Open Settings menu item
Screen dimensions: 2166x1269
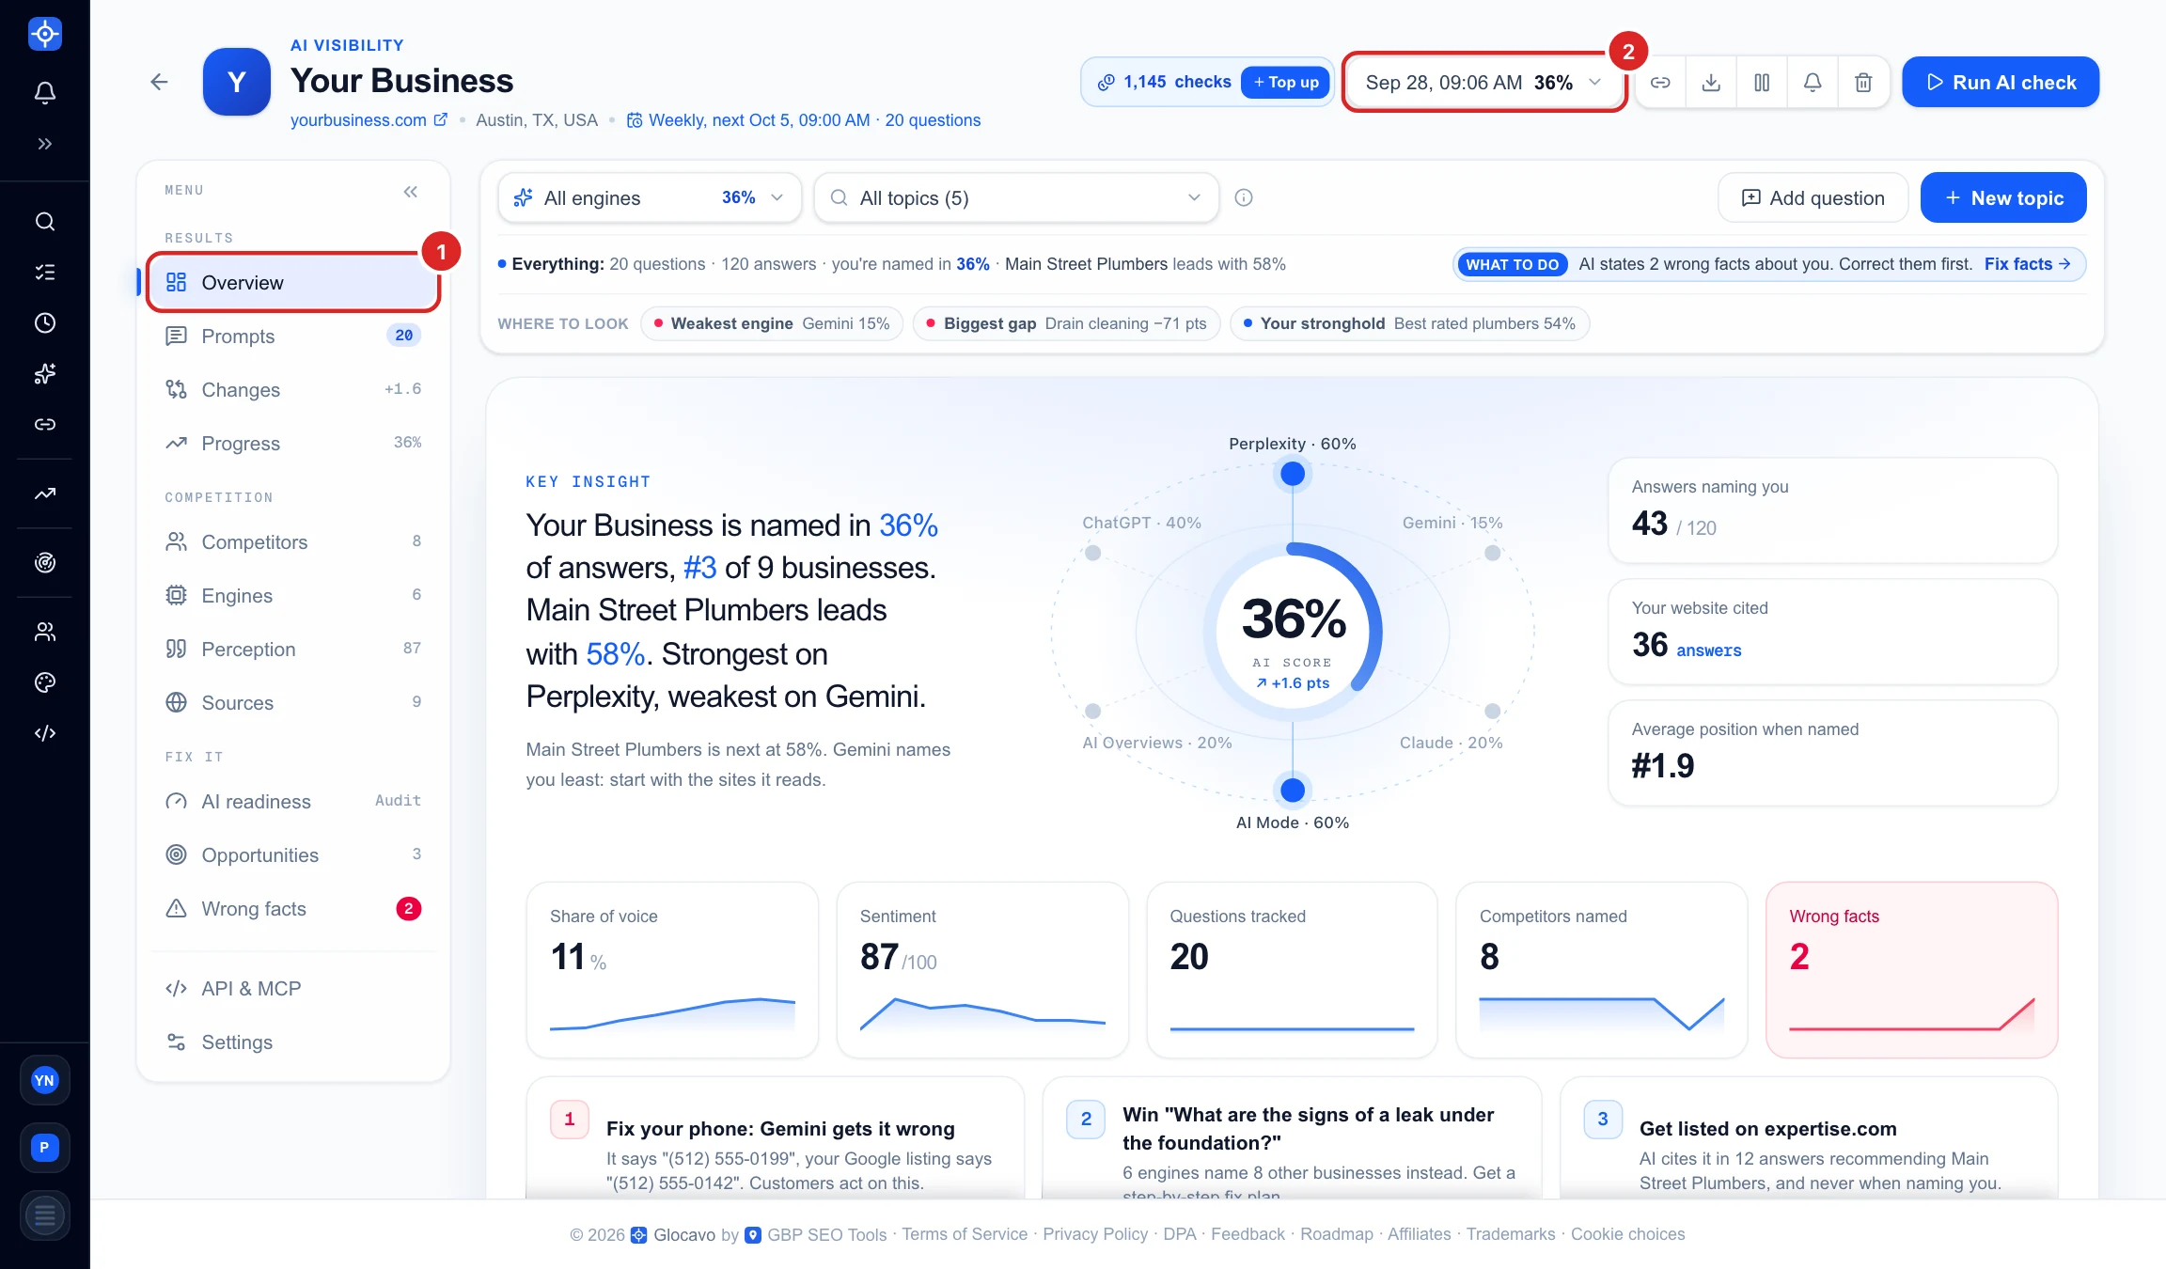click(x=292, y=1042)
